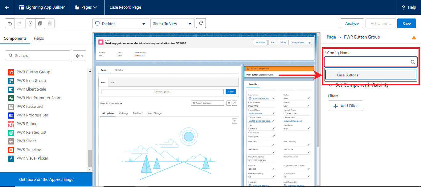Click the Delete button on case
421x187 pixels.
(283, 43)
